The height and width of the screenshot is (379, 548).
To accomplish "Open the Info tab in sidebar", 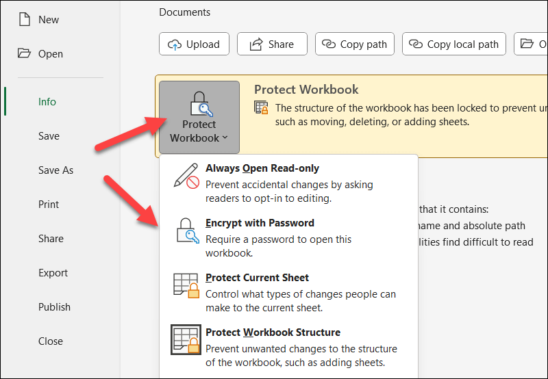I will [x=47, y=102].
